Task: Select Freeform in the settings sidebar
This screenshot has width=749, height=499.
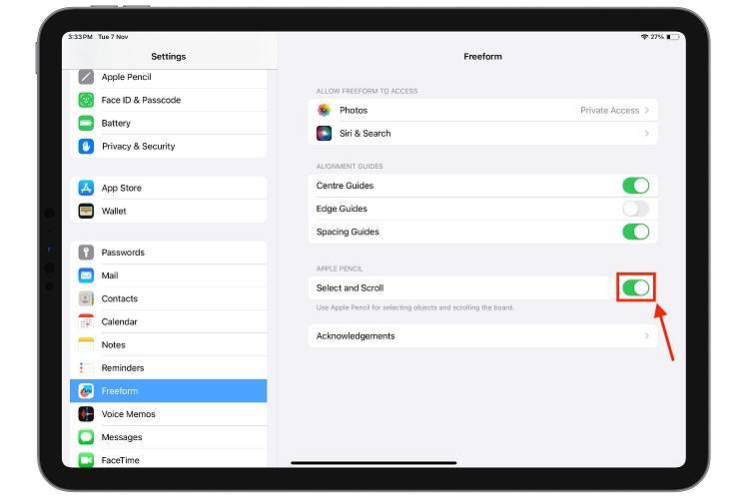Action: click(x=168, y=390)
